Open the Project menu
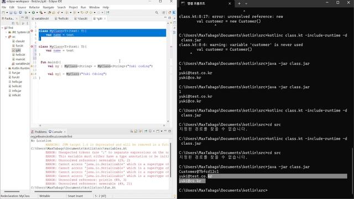The height and width of the screenshot is (199, 354). coord(73,7)
